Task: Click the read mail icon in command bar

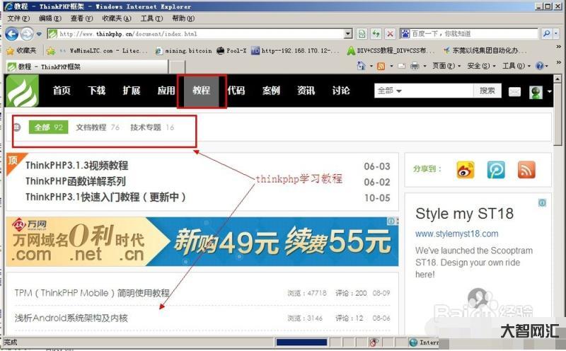Action: pos(401,66)
